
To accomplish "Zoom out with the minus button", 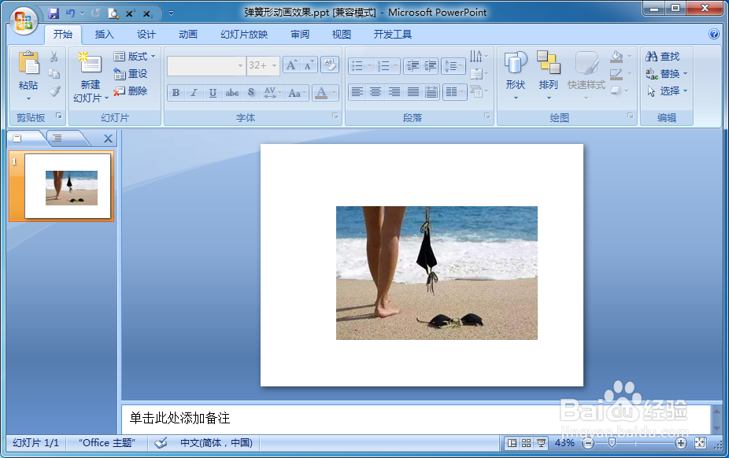I will coord(588,443).
